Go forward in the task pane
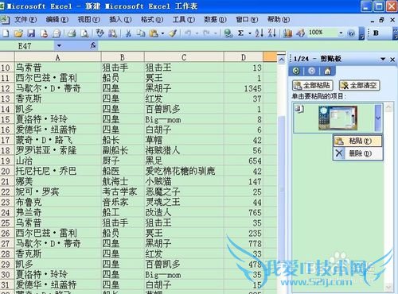Screen dimensions: 398x294 (312, 71)
